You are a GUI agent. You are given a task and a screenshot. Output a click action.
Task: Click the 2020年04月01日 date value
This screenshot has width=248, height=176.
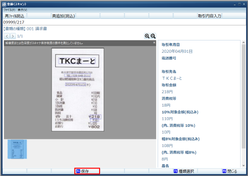177,51
